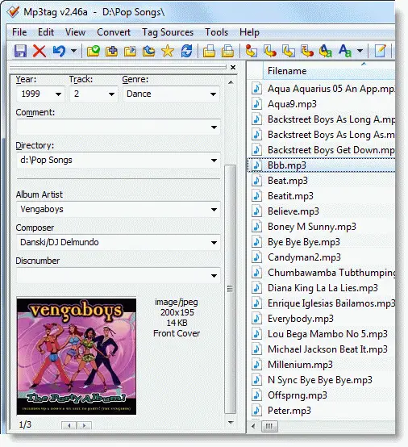This screenshot has width=408, height=447.
Task: Click the blue Refresh arrows icon
Action: point(186,52)
